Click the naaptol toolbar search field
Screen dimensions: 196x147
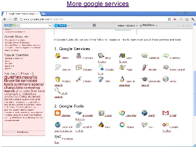[34, 26]
